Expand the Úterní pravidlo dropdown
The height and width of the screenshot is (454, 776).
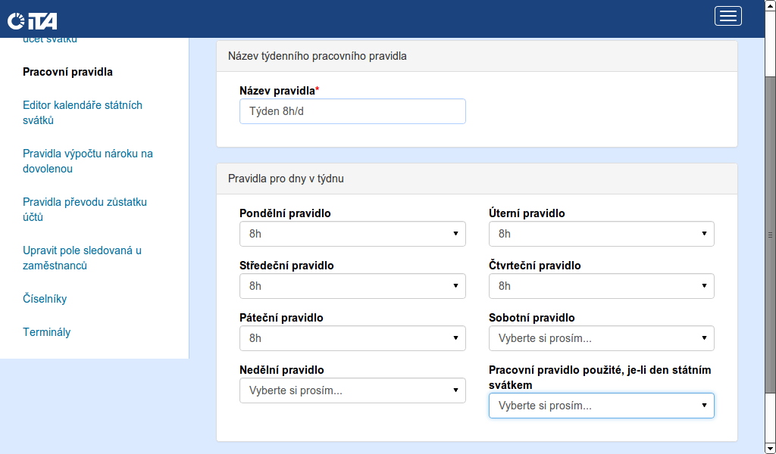(601, 234)
